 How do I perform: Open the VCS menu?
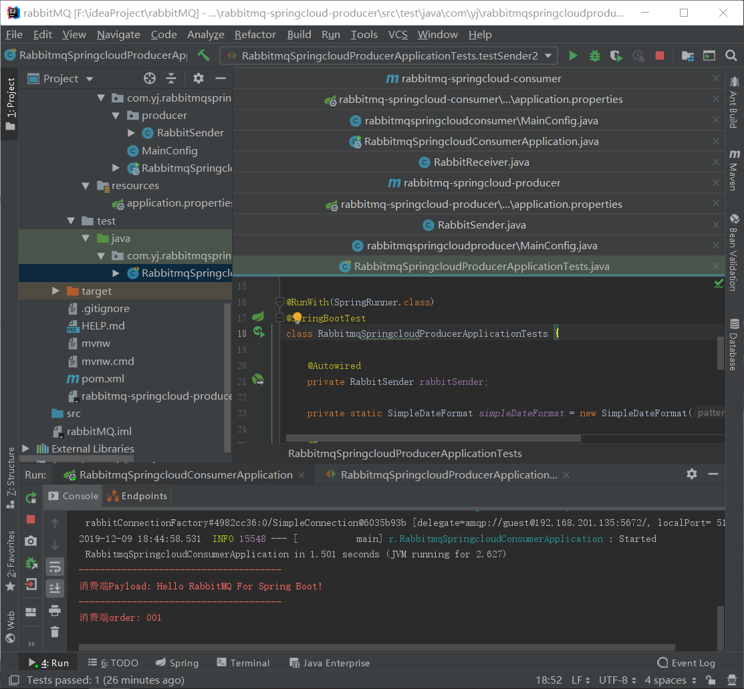click(x=398, y=35)
